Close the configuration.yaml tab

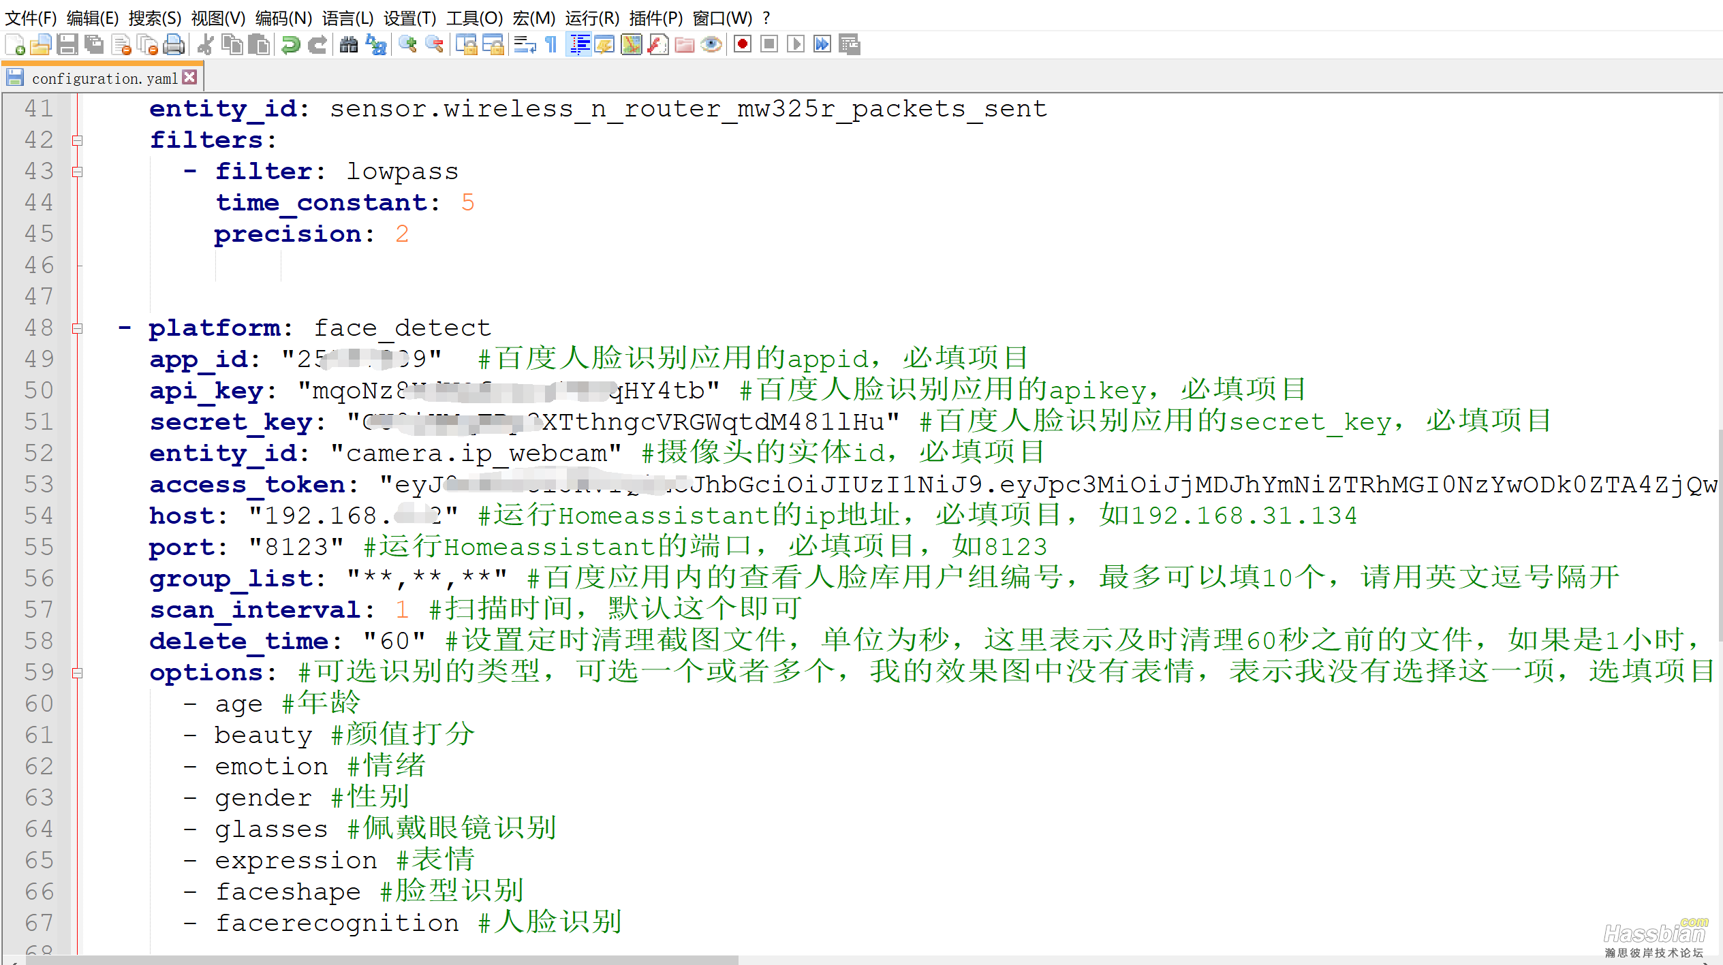(x=190, y=77)
